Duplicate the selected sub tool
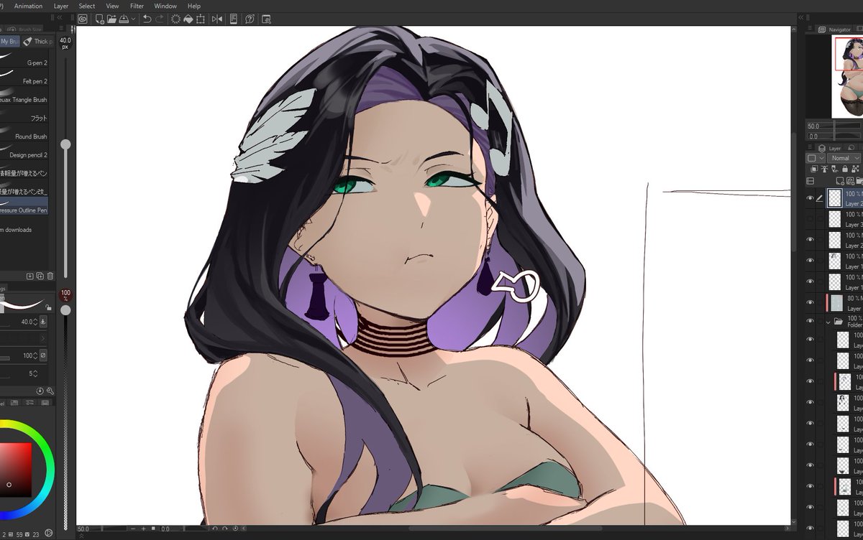The image size is (863, 540). click(x=40, y=276)
